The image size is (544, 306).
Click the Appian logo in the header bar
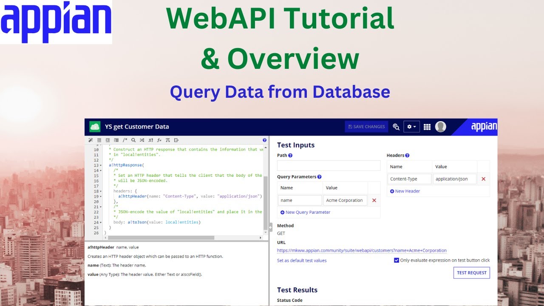point(484,126)
